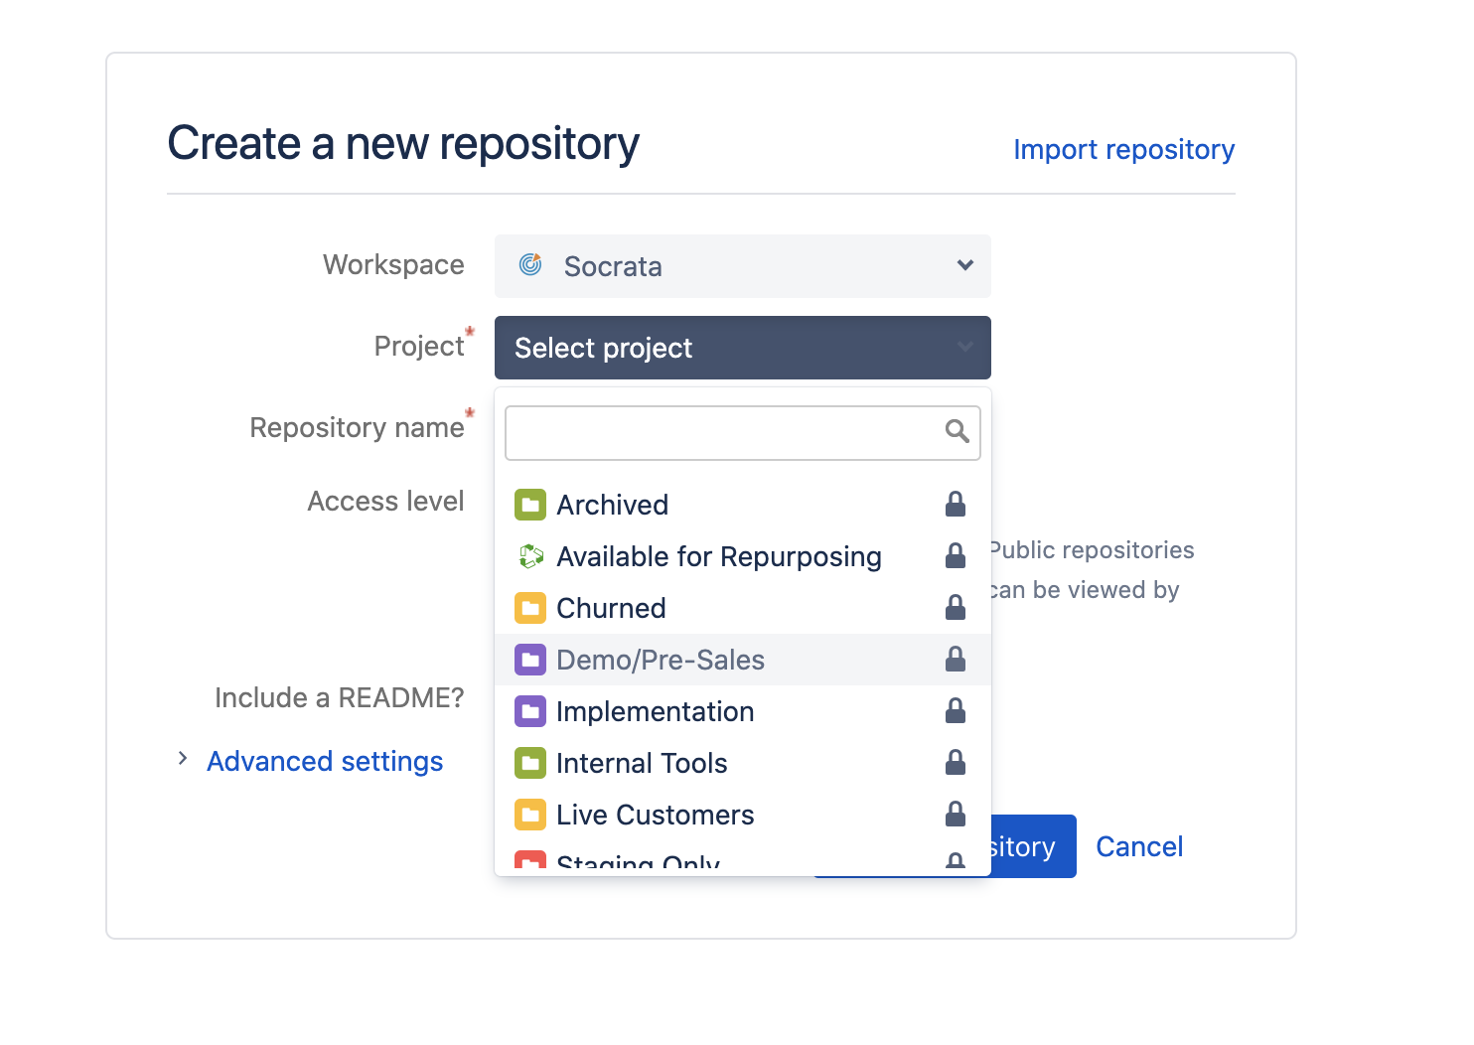Open the Import repository link

coord(1123,149)
